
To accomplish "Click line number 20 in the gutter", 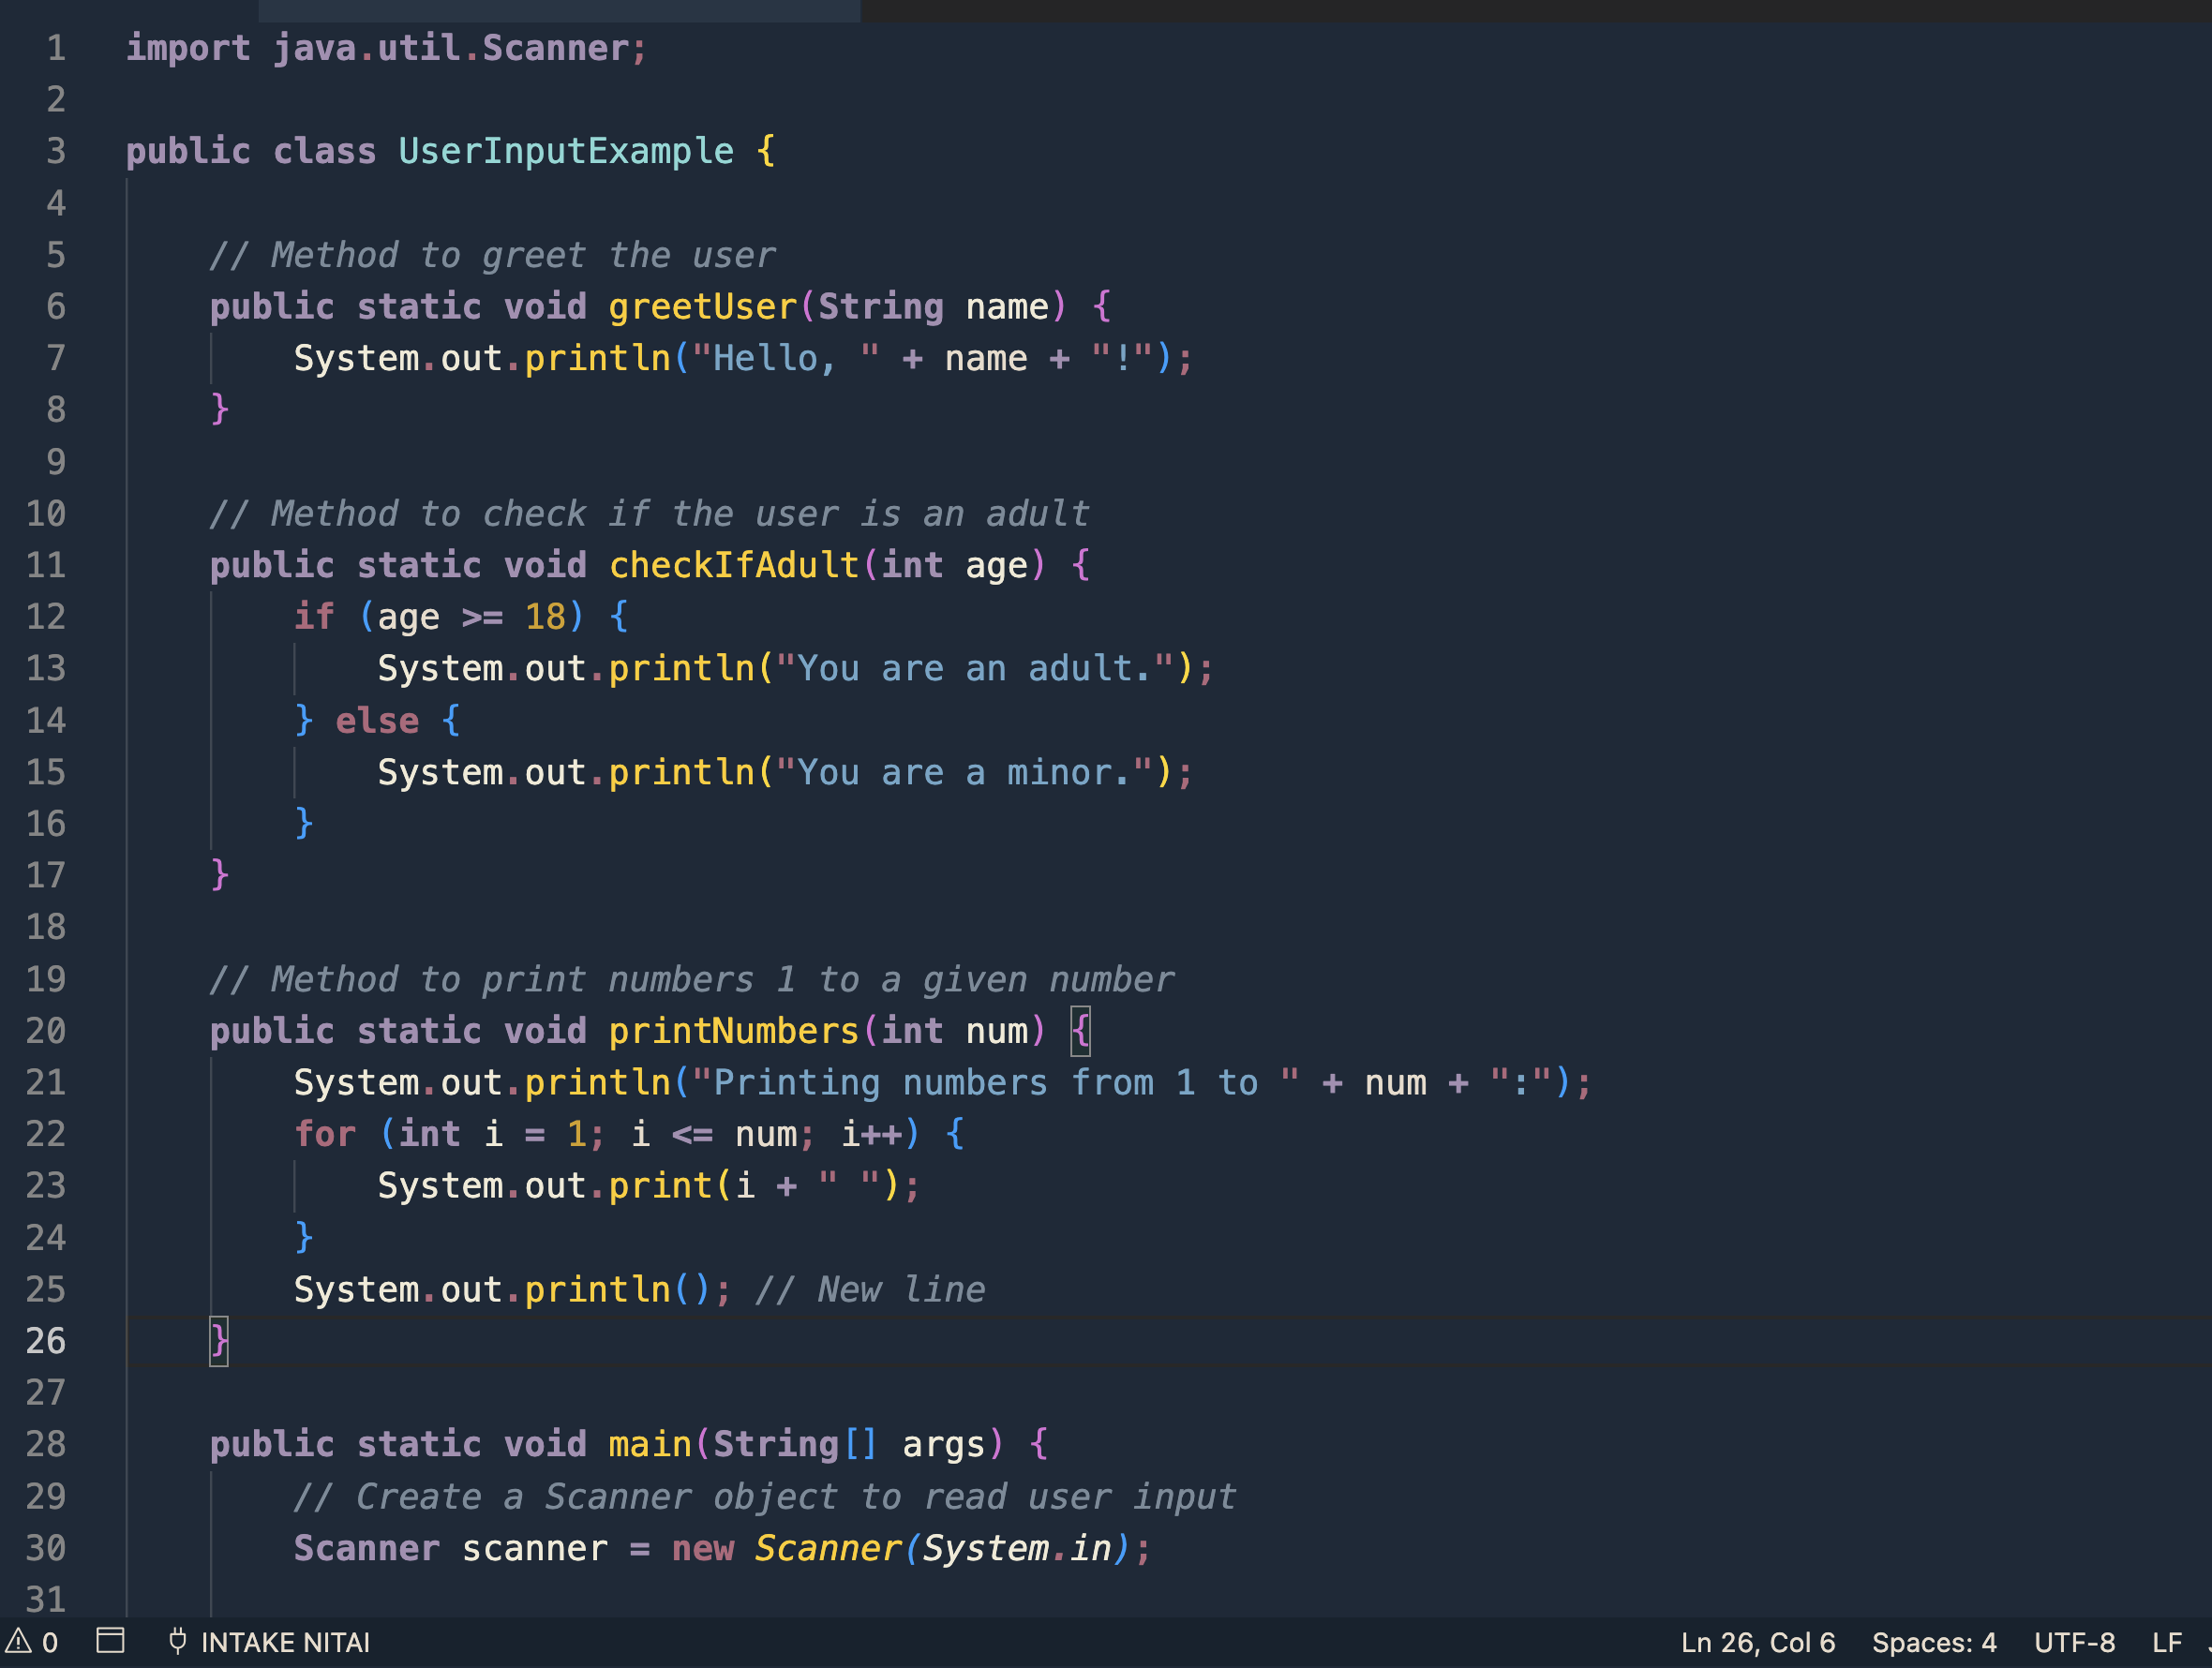I will [46, 1031].
